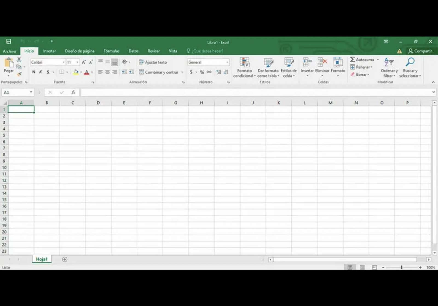The image size is (438, 306).
Task: Open Formato condicional menu
Action: (244, 68)
